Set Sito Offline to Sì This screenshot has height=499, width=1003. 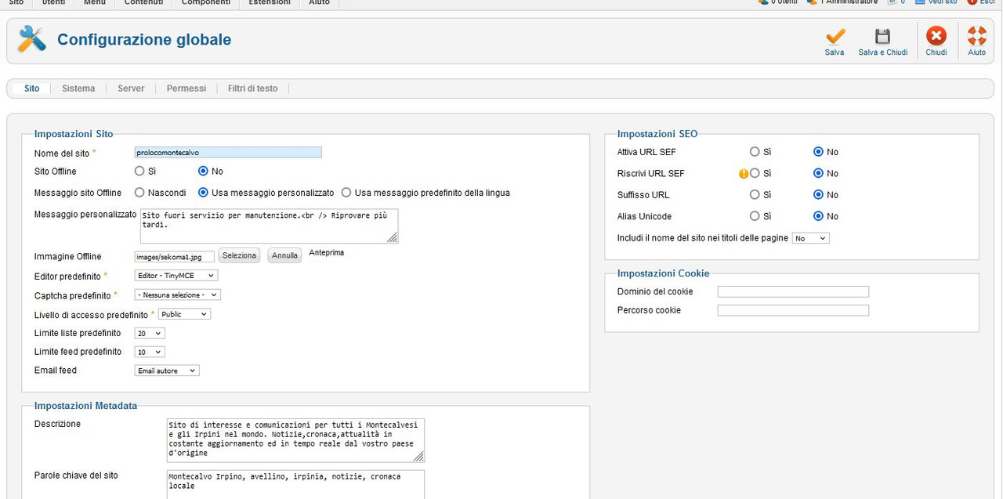(139, 171)
